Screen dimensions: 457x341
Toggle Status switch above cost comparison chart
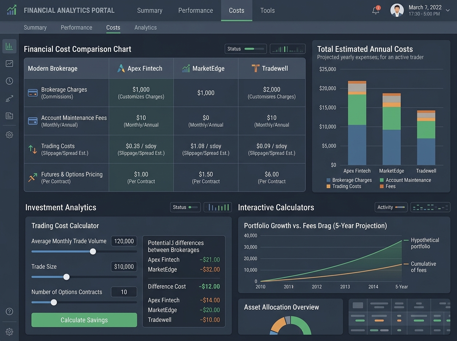click(254, 49)
